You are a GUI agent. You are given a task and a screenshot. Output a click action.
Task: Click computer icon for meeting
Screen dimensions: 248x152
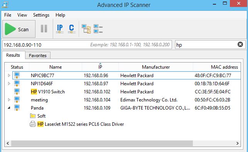[x=17, y=100]
